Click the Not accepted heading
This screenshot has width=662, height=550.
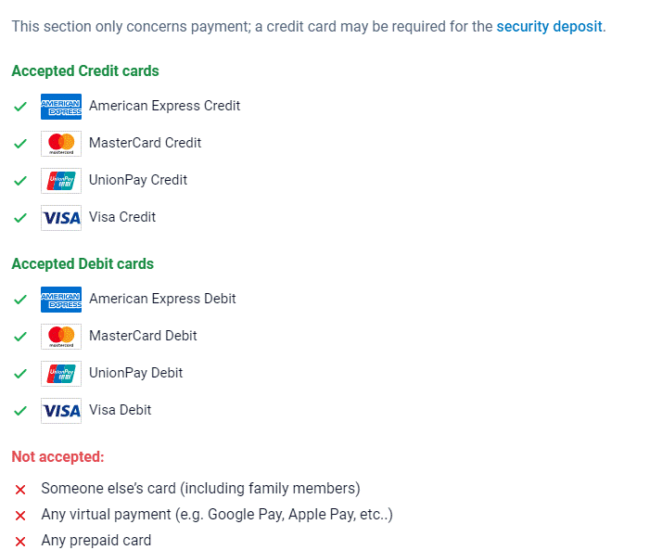pos(57,457)
